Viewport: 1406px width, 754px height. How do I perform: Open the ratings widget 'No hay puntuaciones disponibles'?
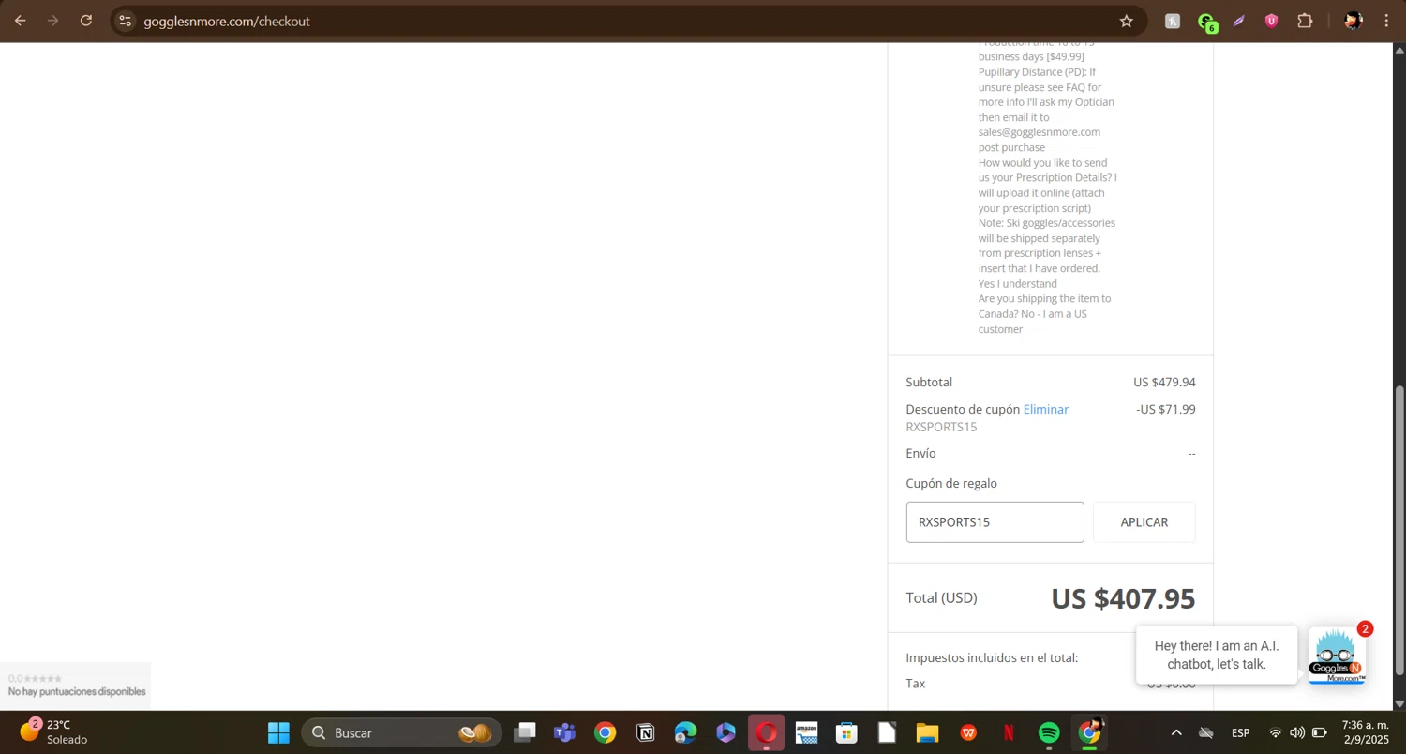(76, 686)
